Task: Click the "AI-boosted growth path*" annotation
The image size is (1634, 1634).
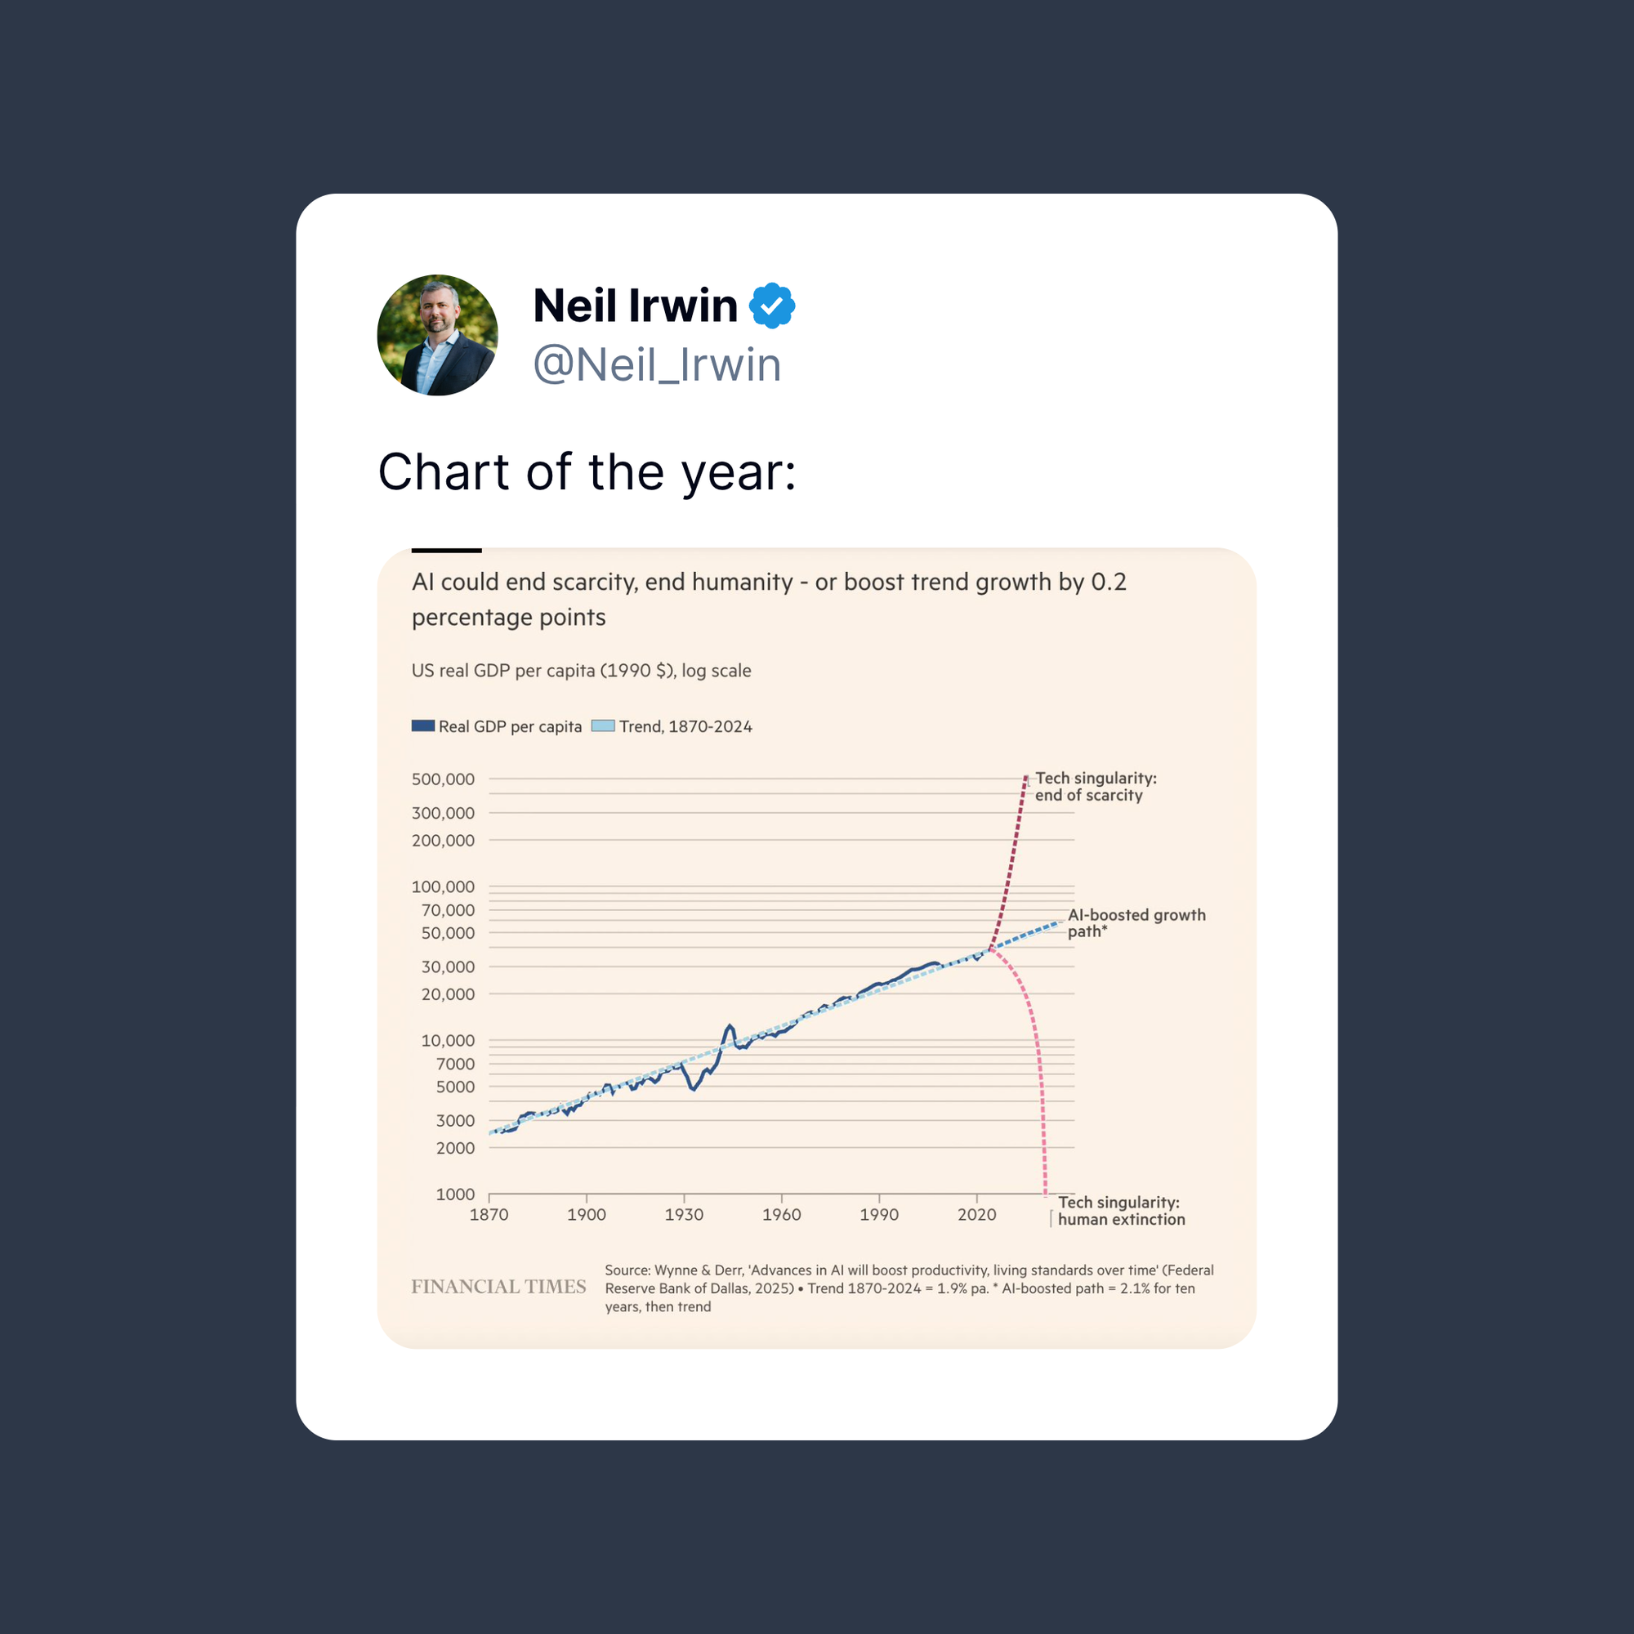Action: (x=1136, y=922)
